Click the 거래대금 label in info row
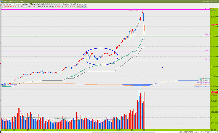The width and height of the screenshot is (219, 133). [x=40, y=7]
